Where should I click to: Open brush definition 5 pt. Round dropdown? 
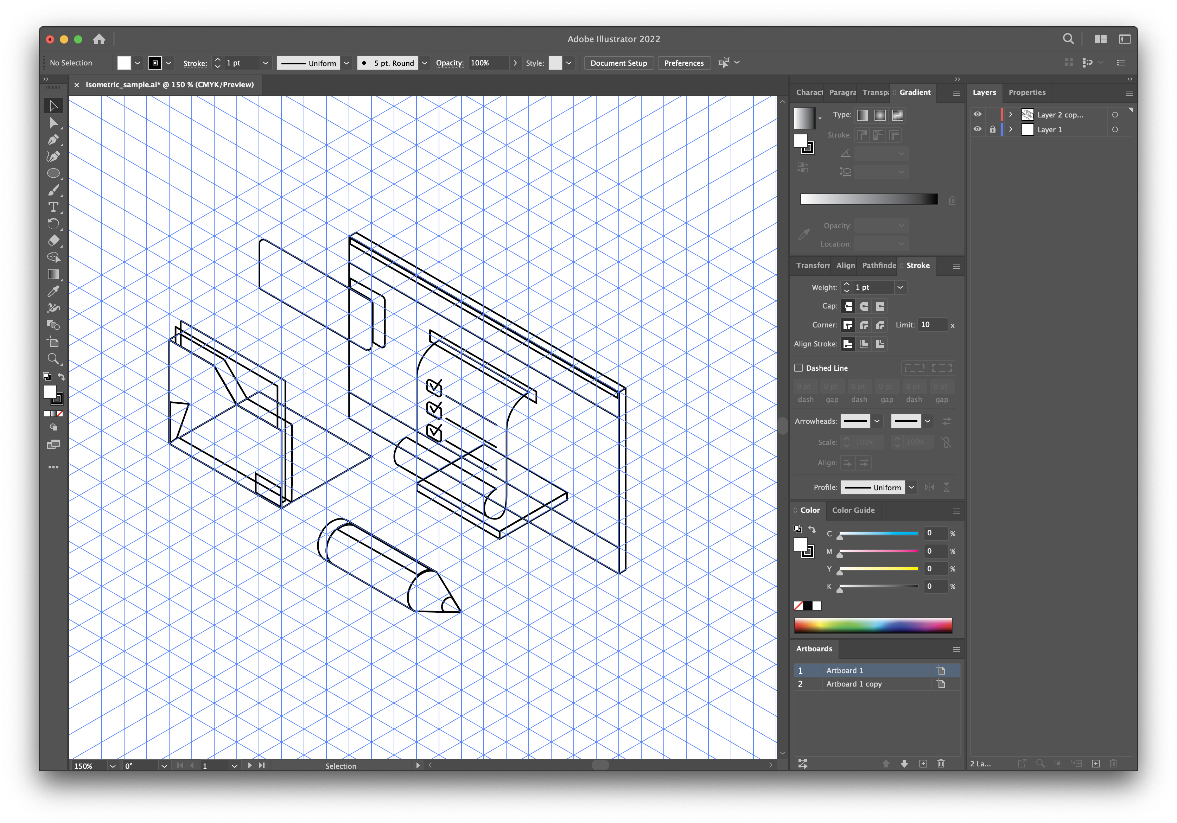[x=425, y=63]
